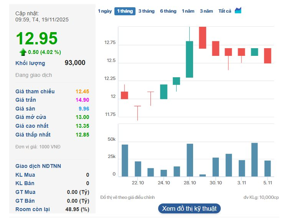Click the large current price 12.95
Viewport: 286px width, 218px height.
tap(36, 39)
